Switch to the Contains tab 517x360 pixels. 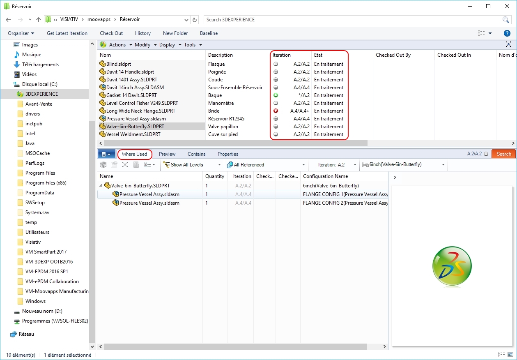click(x=197, y=154)
